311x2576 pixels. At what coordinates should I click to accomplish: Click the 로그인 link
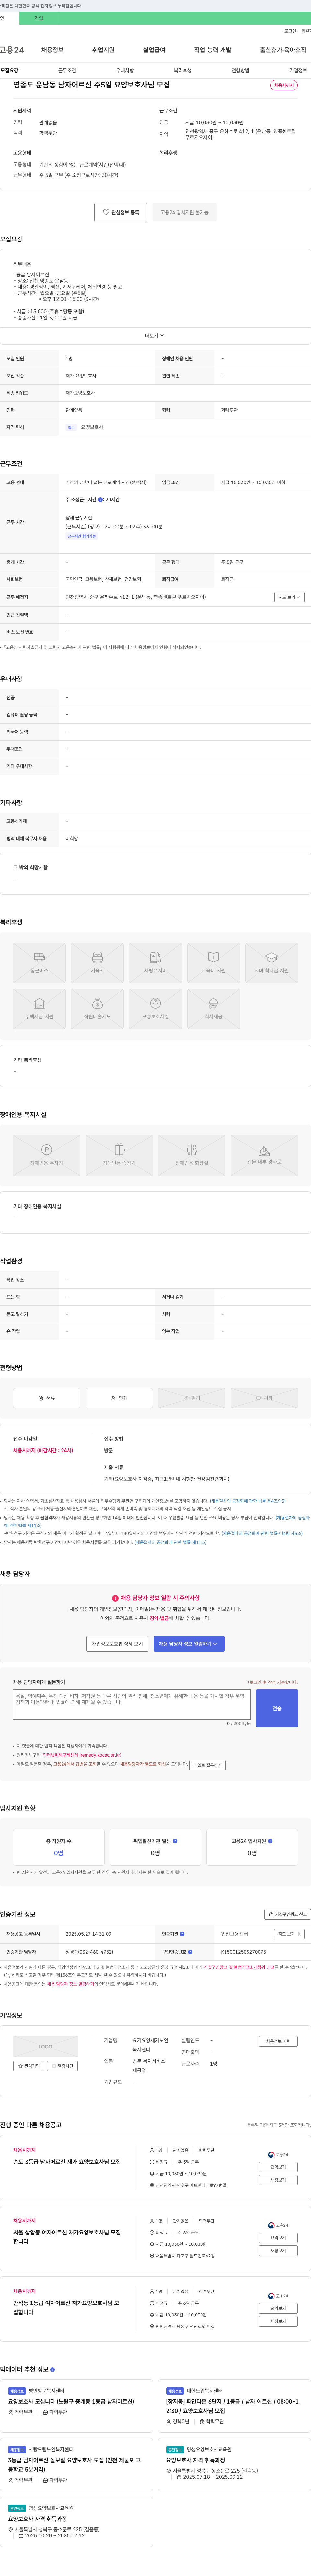pyautogui.click(x=290, y=31)
